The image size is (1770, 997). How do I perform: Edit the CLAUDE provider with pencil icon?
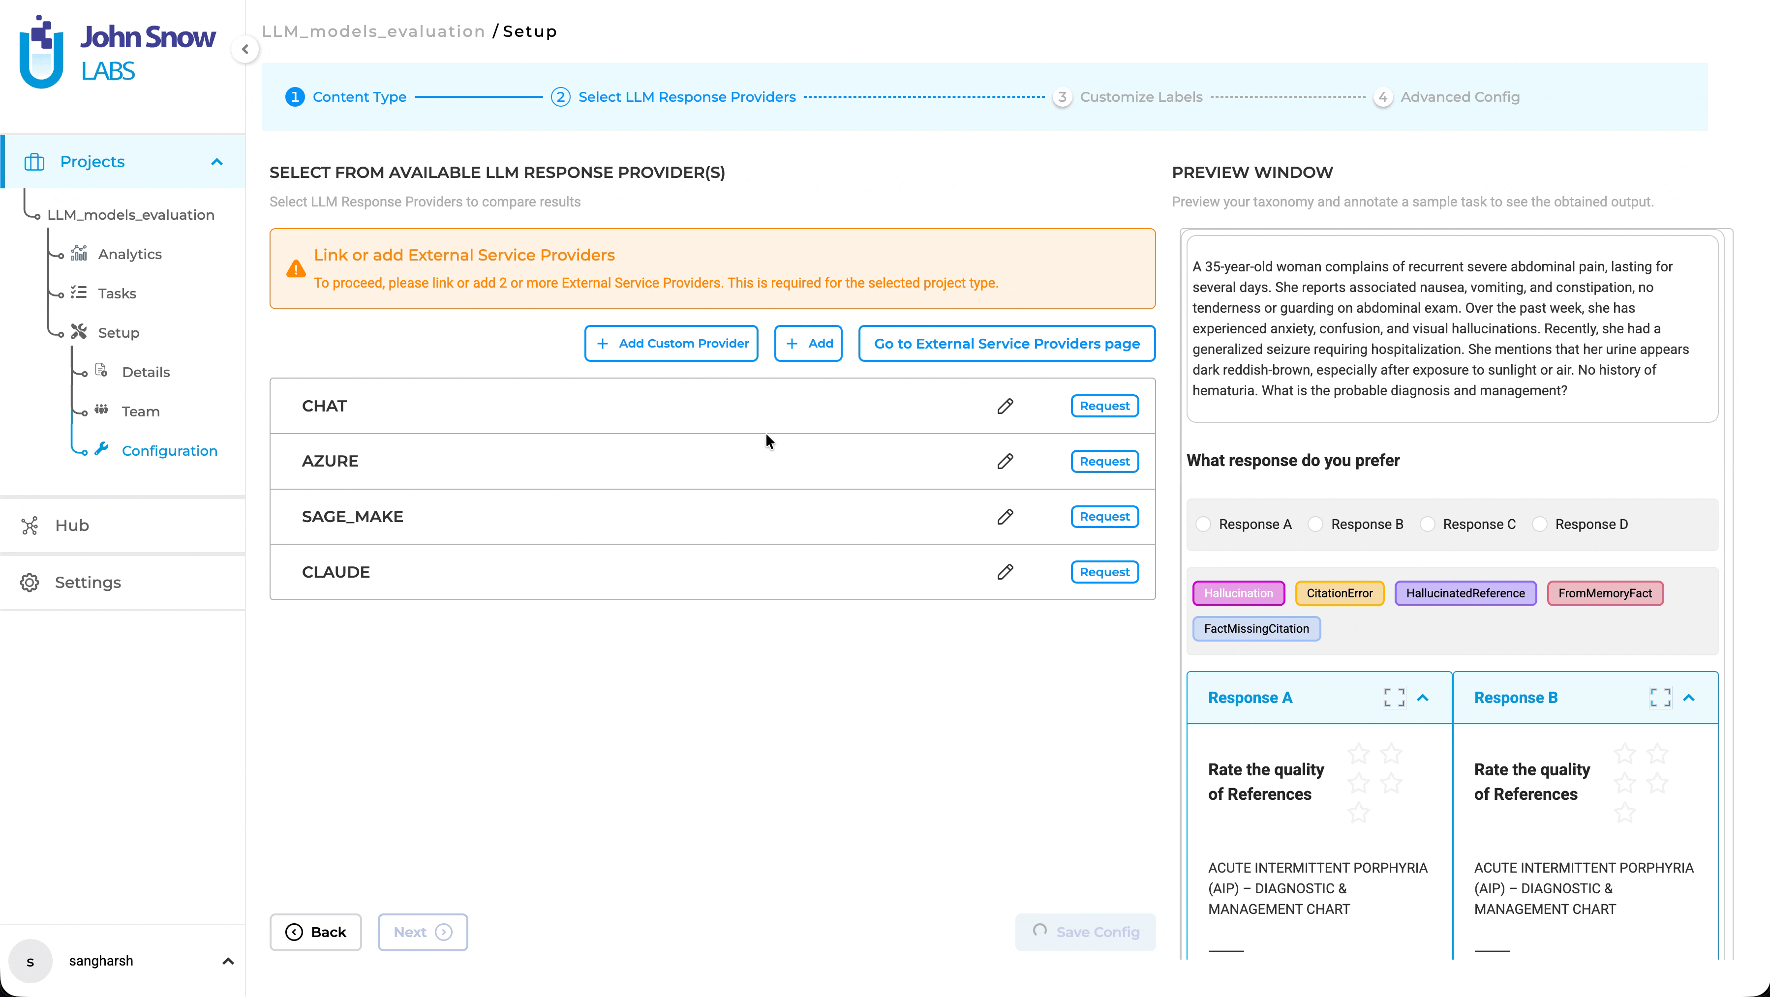click(1005, 572)
